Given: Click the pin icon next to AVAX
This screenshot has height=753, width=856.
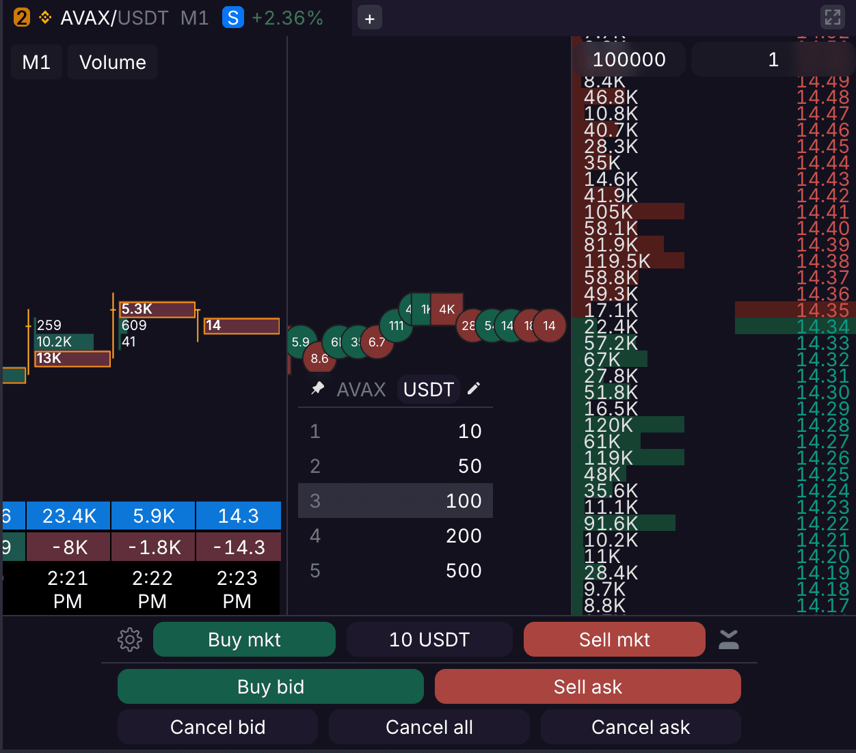Looking at the screenshot, I should [x=317, y=388].
